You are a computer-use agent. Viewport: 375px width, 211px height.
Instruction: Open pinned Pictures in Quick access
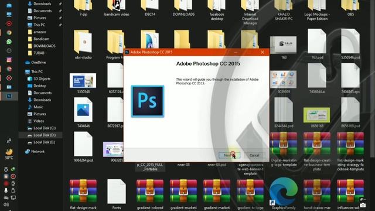click(x=40, y=18)
